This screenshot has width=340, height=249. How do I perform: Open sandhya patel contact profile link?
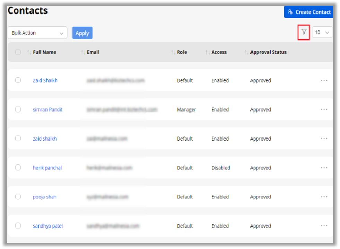[x=48, y=226]
